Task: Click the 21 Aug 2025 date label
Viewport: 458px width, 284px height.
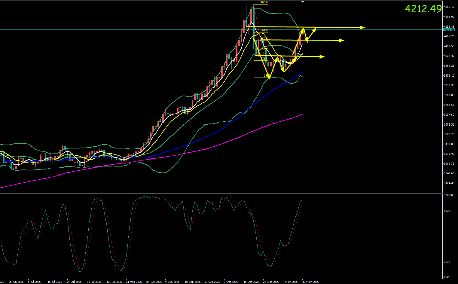Action: [x=133, y=282]
